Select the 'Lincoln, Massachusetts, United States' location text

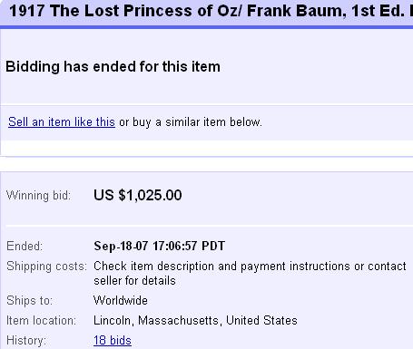click(195, 321)
